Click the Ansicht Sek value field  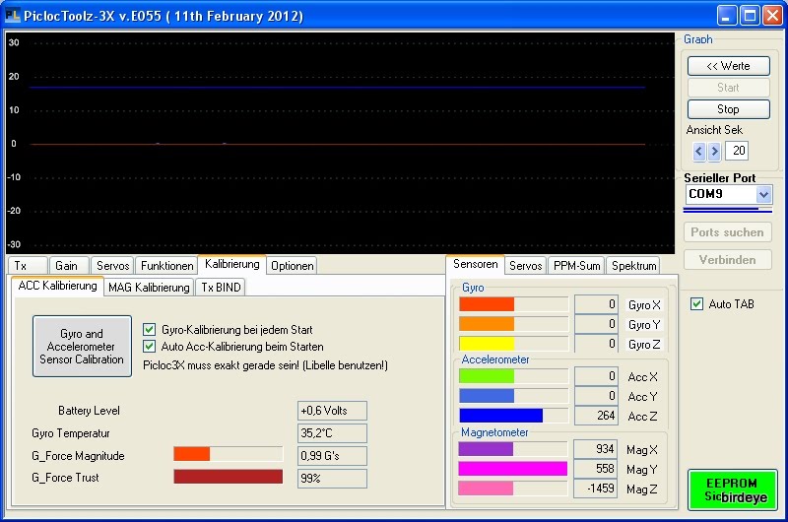coord(736,152)
